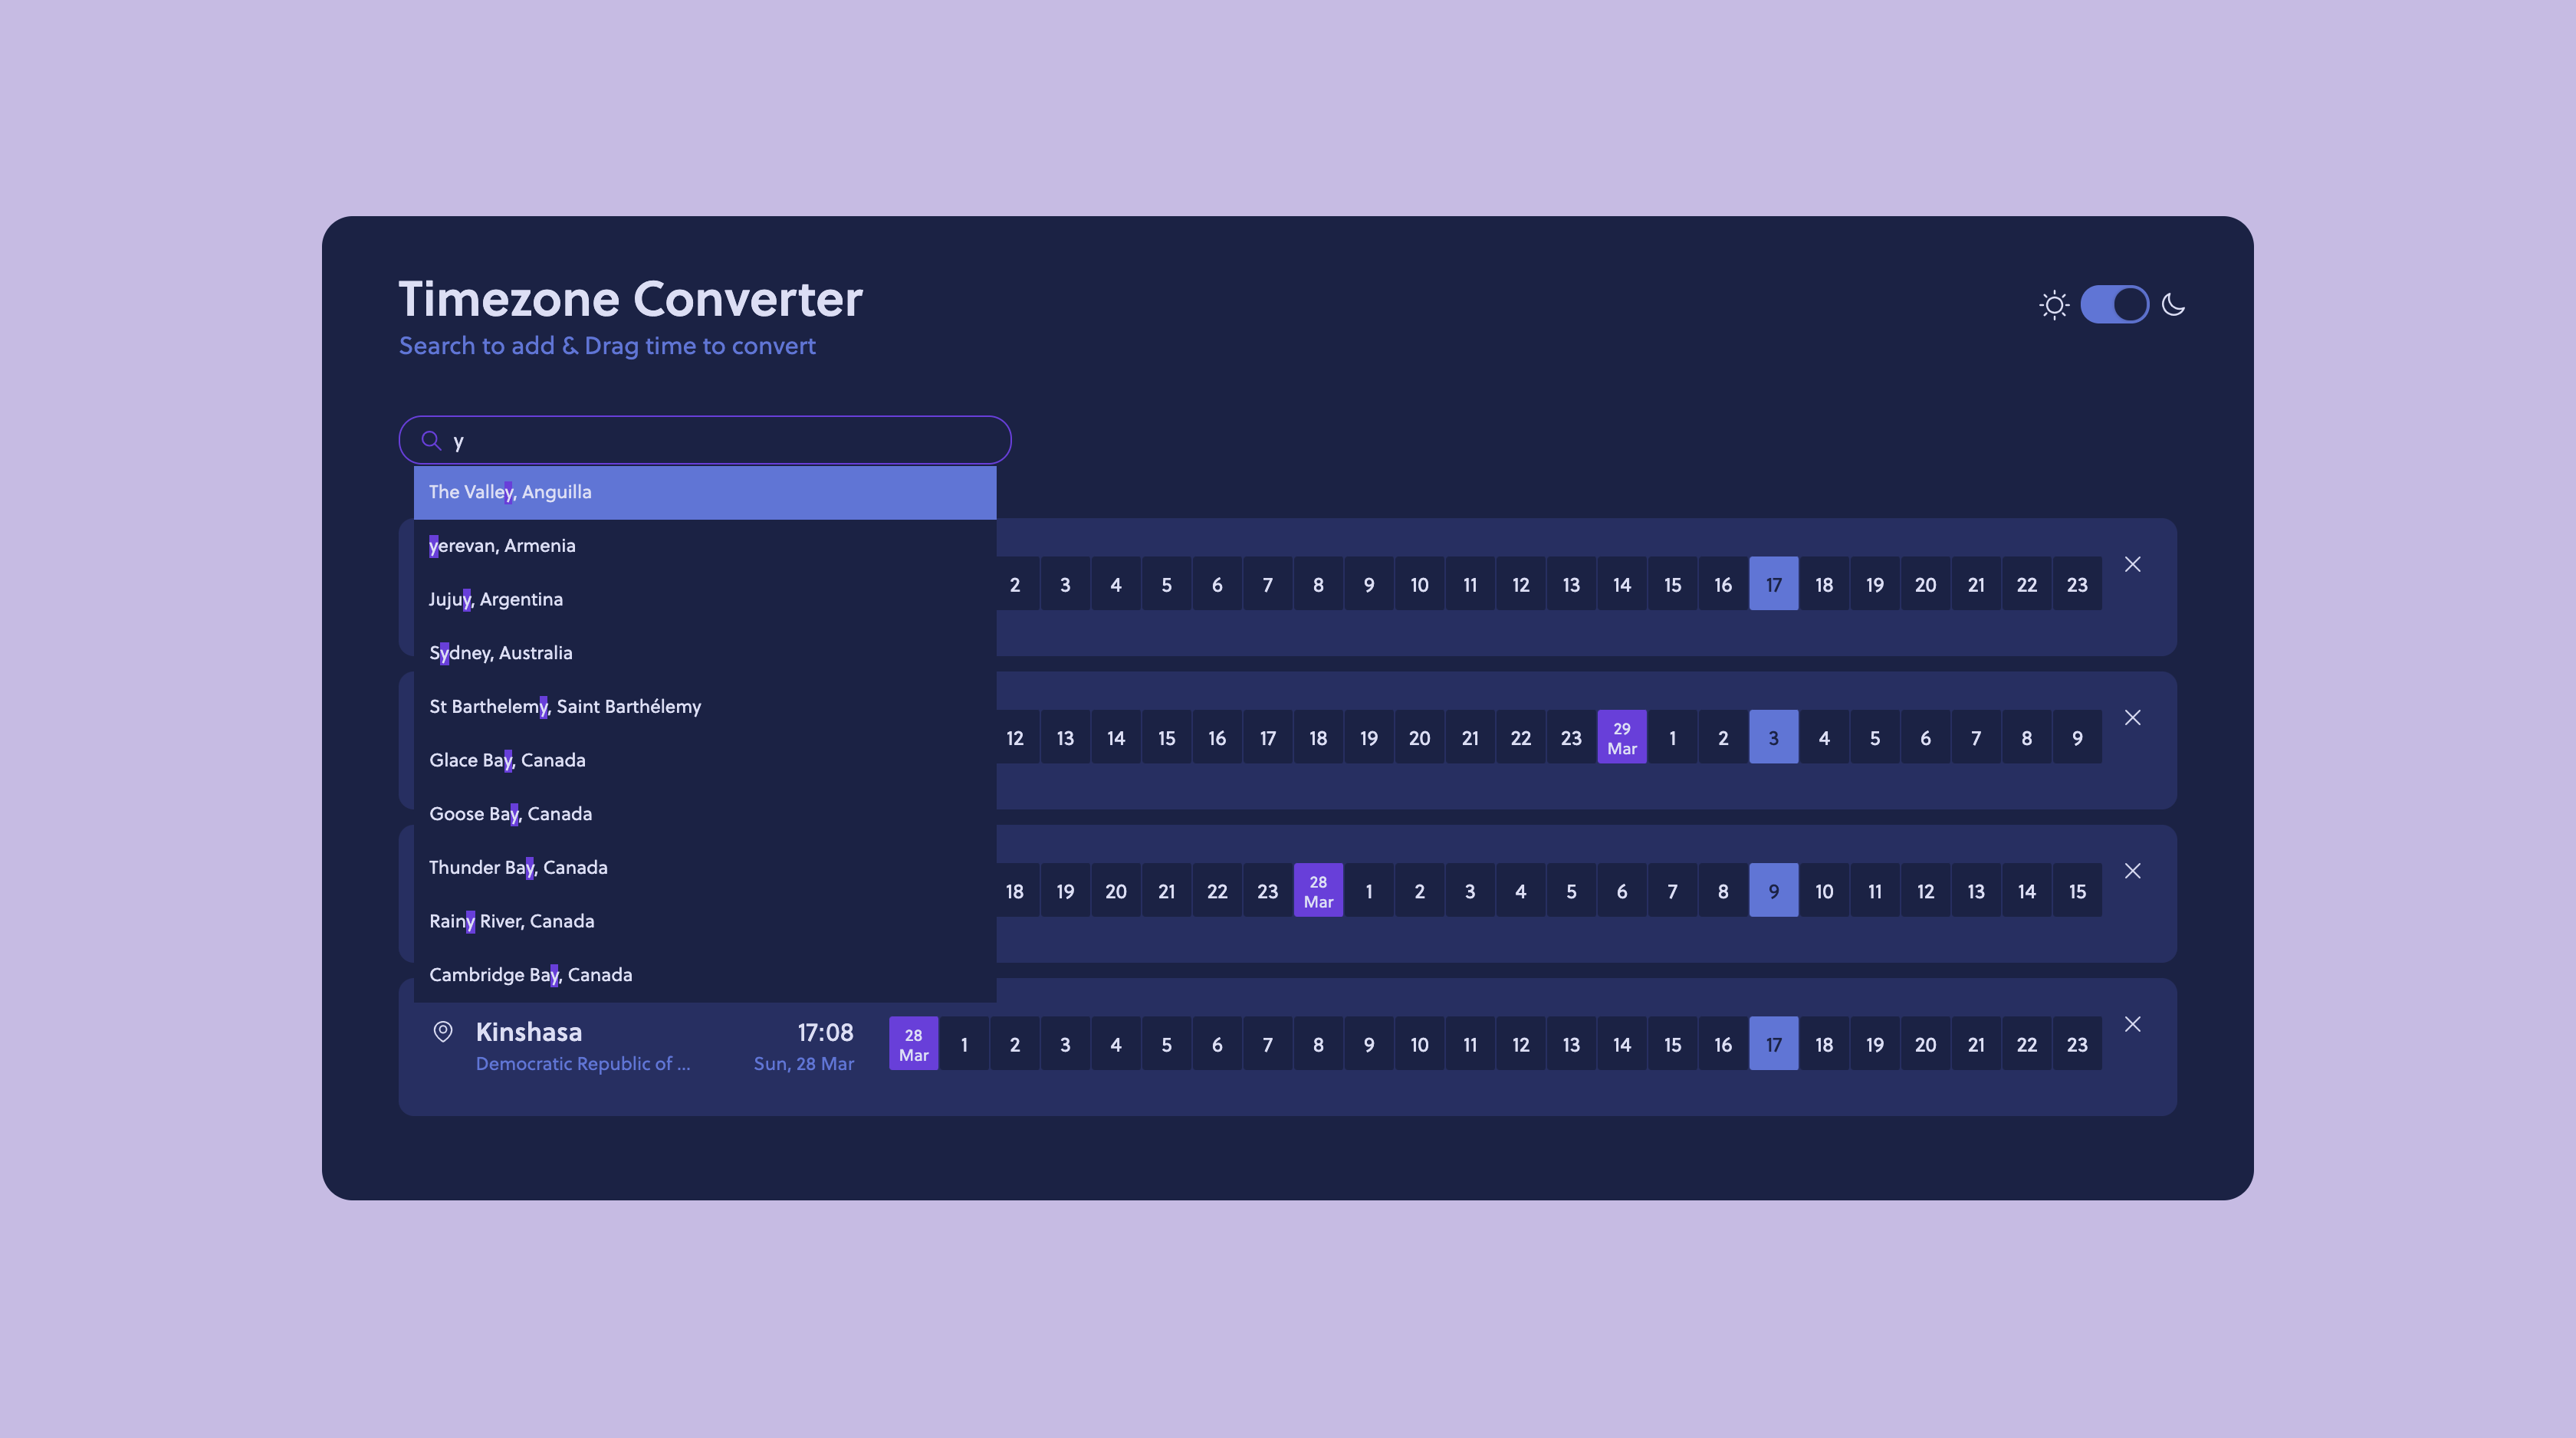
Task: Click inside the search input field
Action: [700, 440]
